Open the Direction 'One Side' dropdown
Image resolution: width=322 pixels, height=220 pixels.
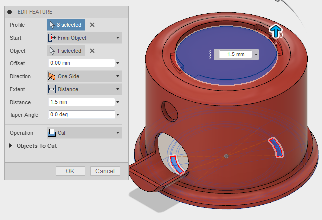(x=84, y=76)
